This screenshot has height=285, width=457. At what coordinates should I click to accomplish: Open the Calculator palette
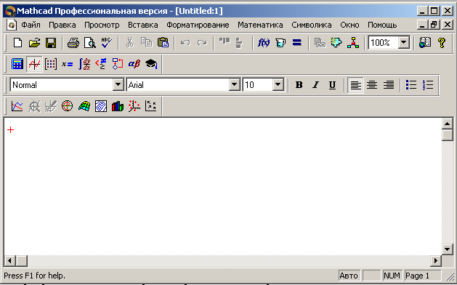pyautogui.click(x=17, y=64)
